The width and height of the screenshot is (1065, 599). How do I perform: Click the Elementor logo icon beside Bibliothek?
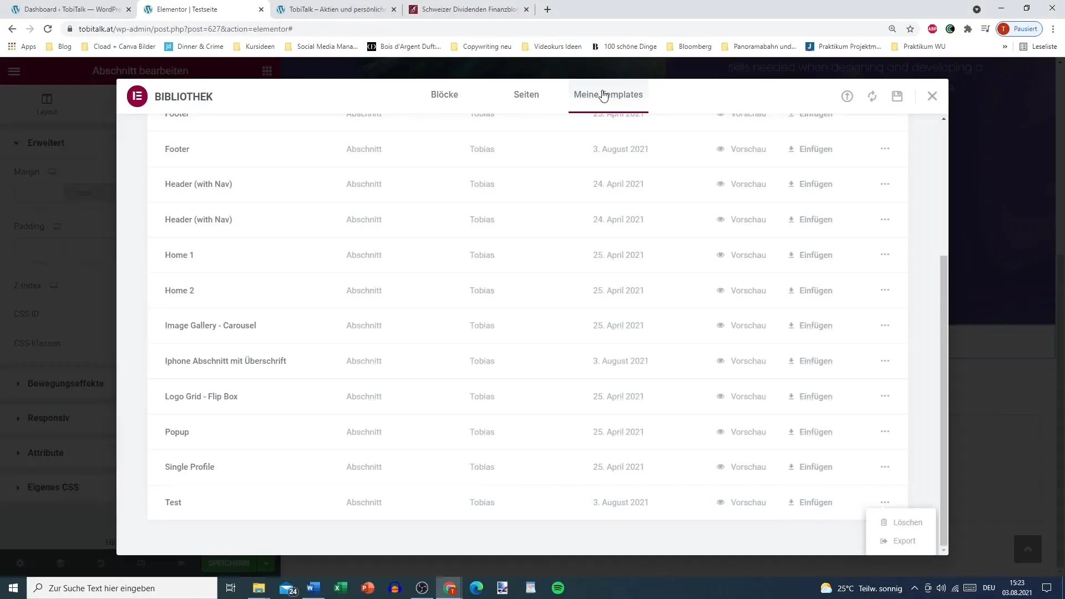click(137, 96)
